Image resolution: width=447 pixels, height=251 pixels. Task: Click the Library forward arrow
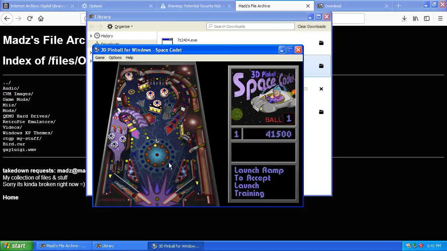click(x=100, y=26)
